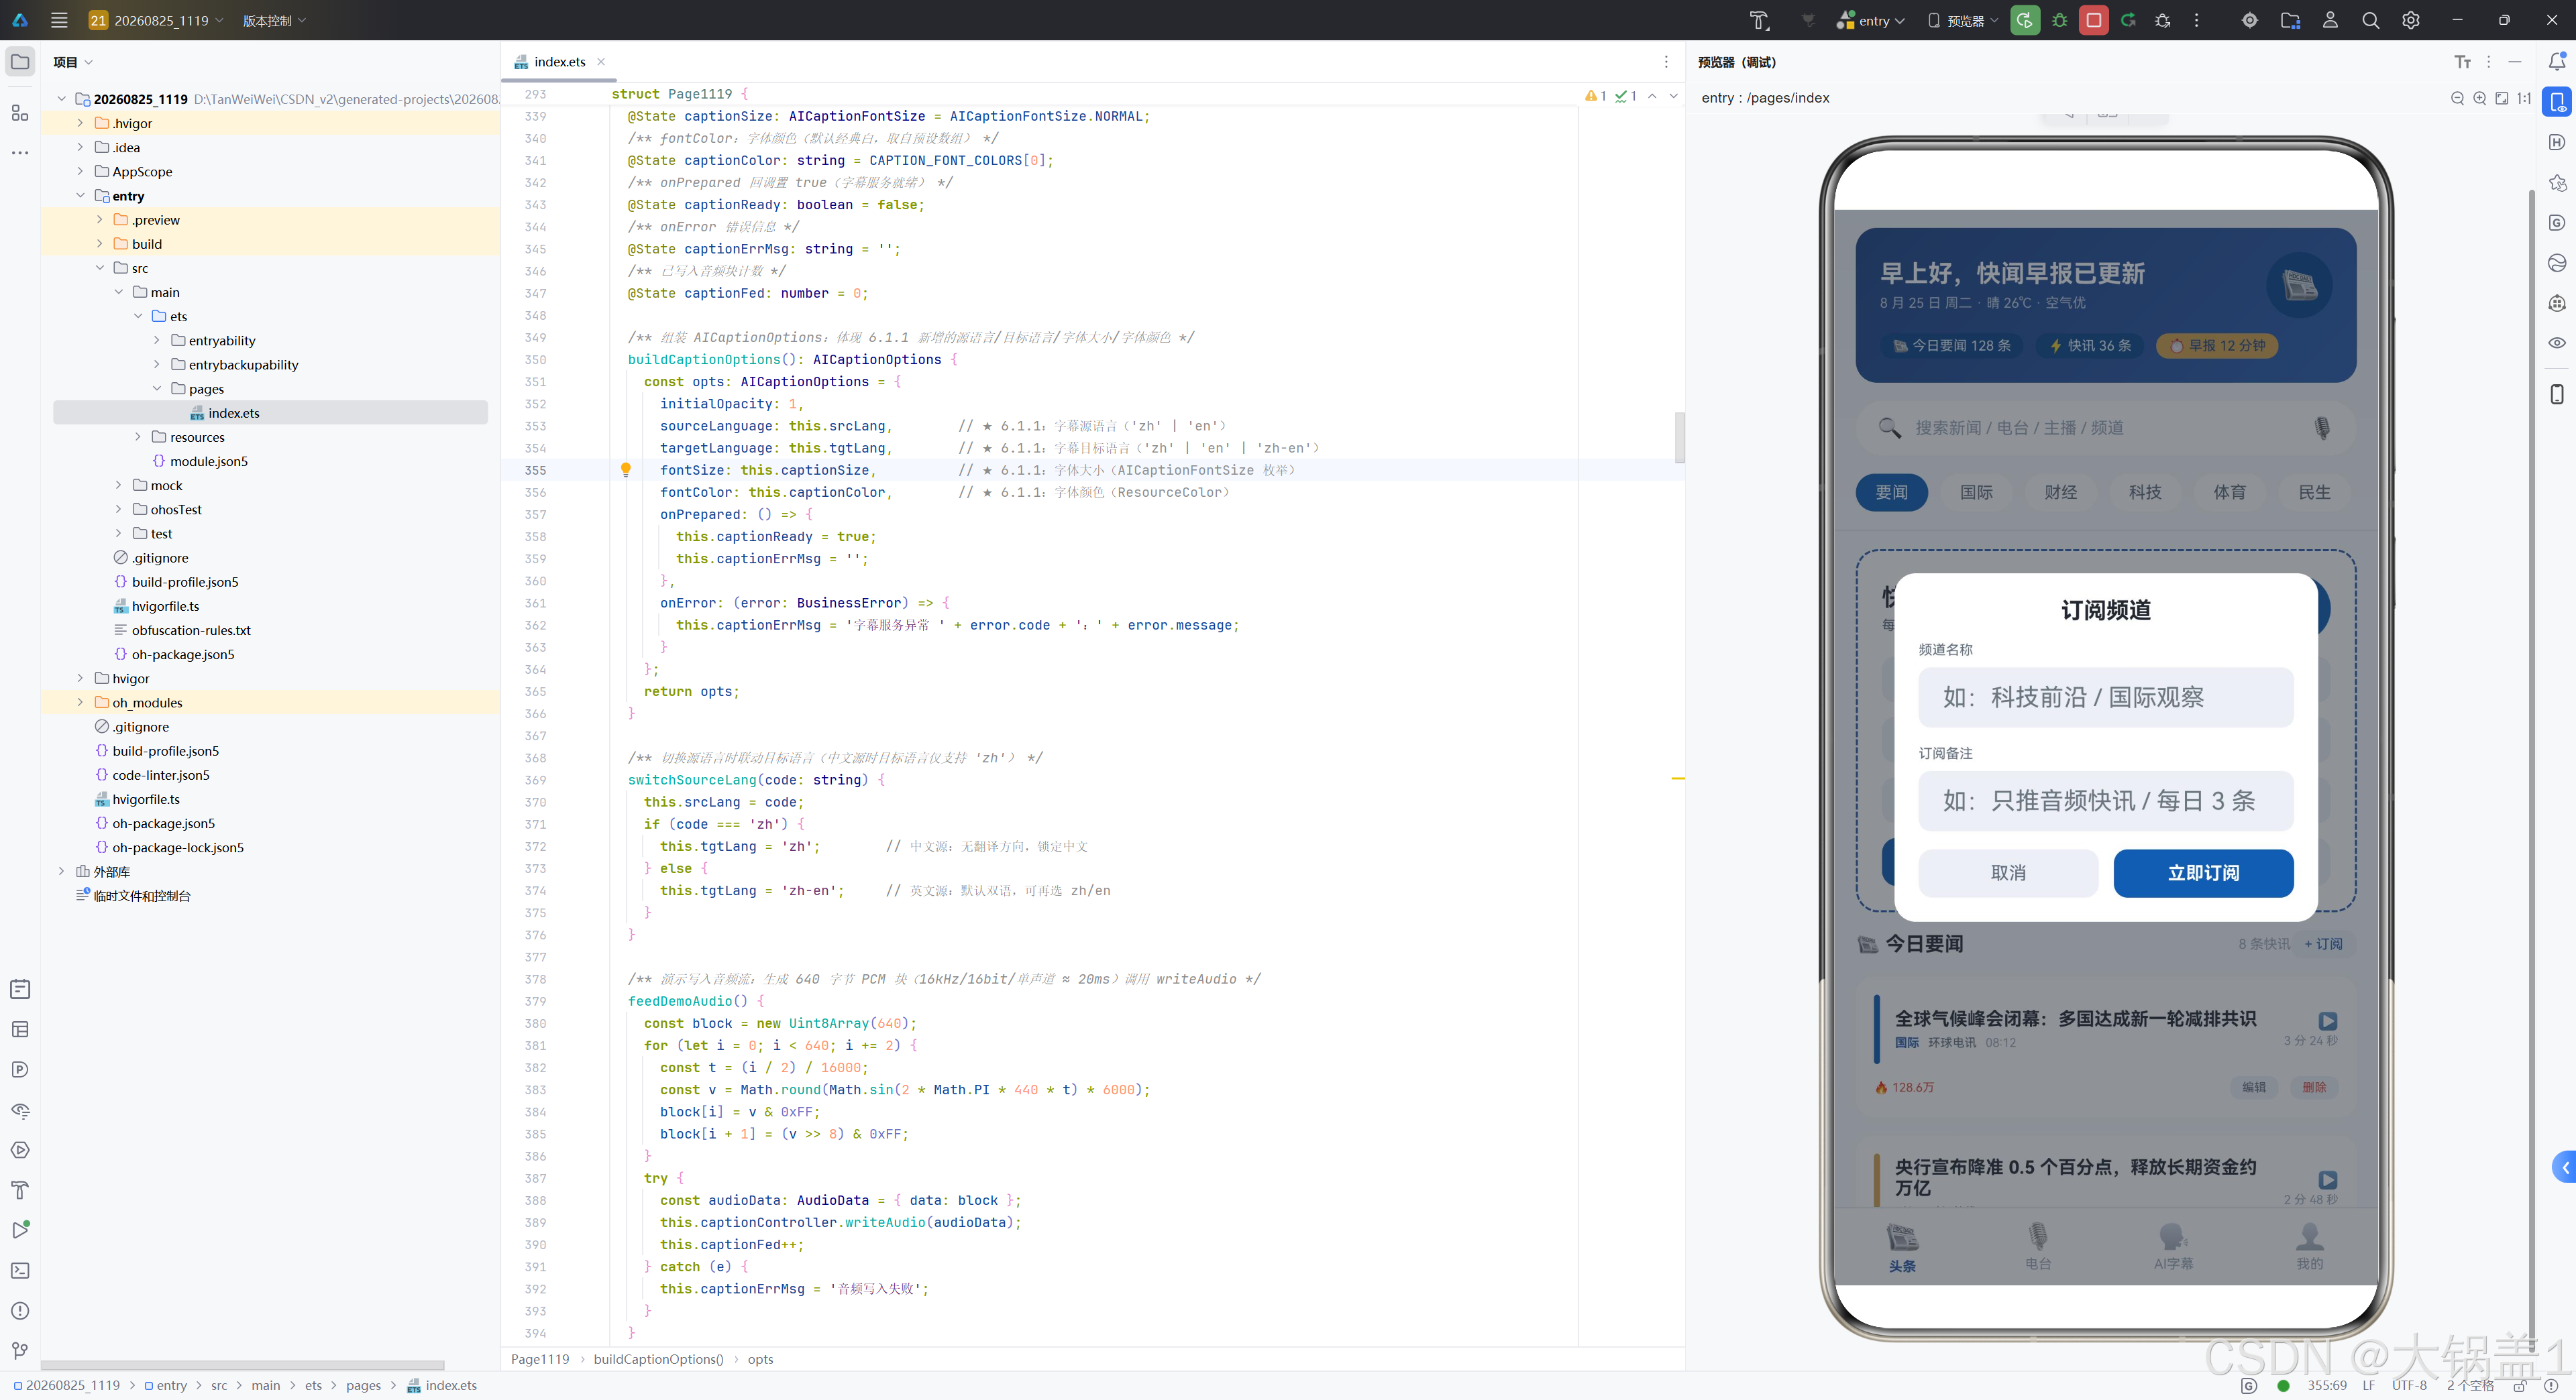
Task: Select the 科技 news category tab
Action: point(2145,491)
